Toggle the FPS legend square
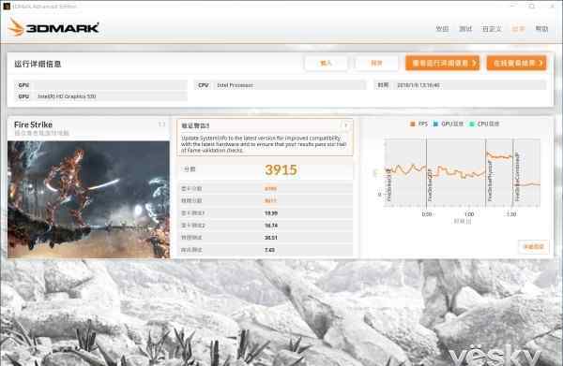 pos(413,124)
